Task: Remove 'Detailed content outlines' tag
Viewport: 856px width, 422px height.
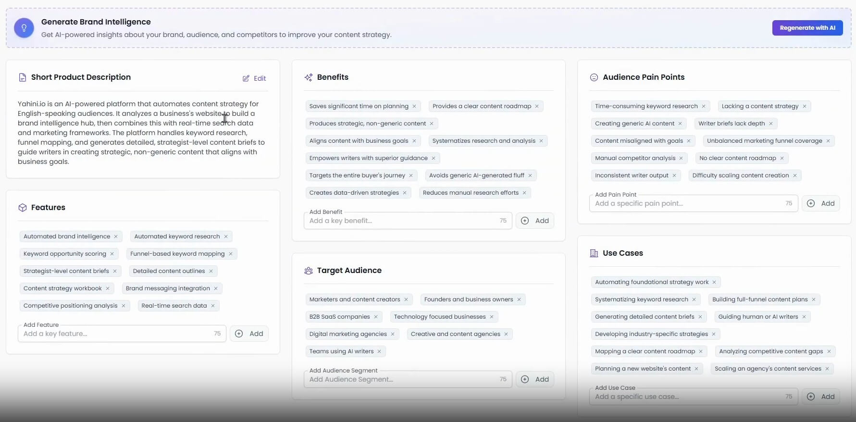Action: click(x=211, y=271)
